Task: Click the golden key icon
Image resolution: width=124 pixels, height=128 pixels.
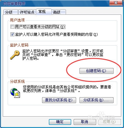Action: (15, 55)
